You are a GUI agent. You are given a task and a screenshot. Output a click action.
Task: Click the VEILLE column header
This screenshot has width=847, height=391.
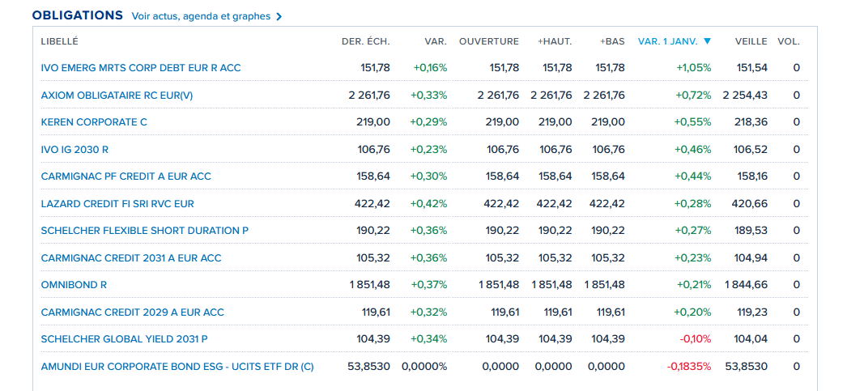(x=751, y=41)
